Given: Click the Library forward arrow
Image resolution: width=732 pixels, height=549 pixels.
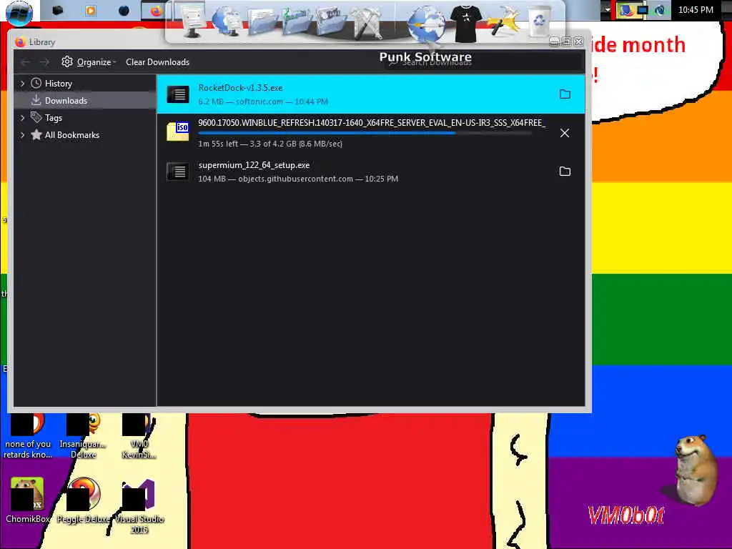Looking at the screenshot, I should click(x=44, y=62).
